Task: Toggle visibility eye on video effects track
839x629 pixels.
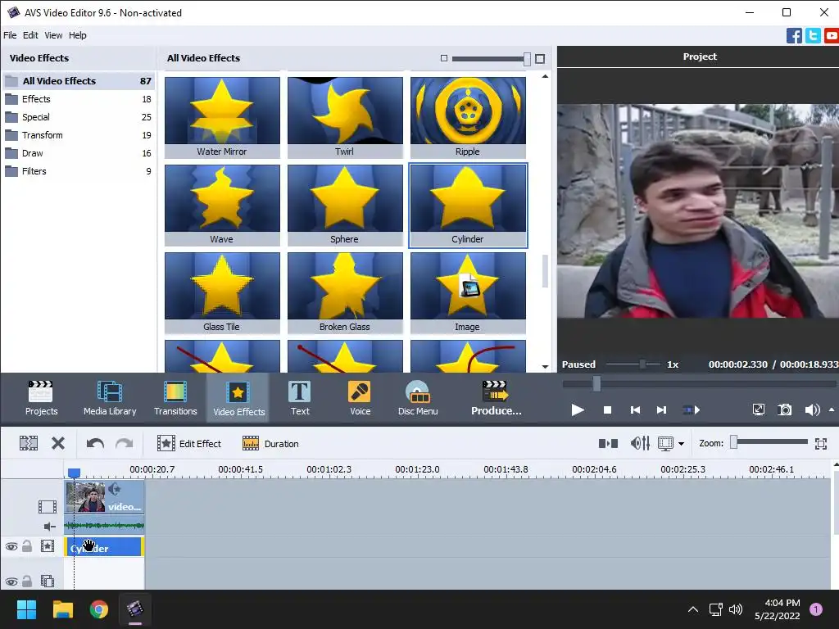Action: pyautogui.click(x=11, y=546)
